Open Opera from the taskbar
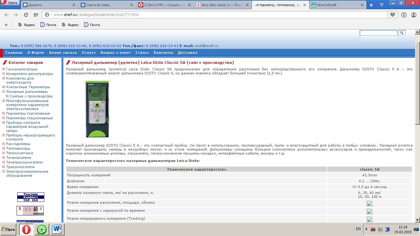 27,230
